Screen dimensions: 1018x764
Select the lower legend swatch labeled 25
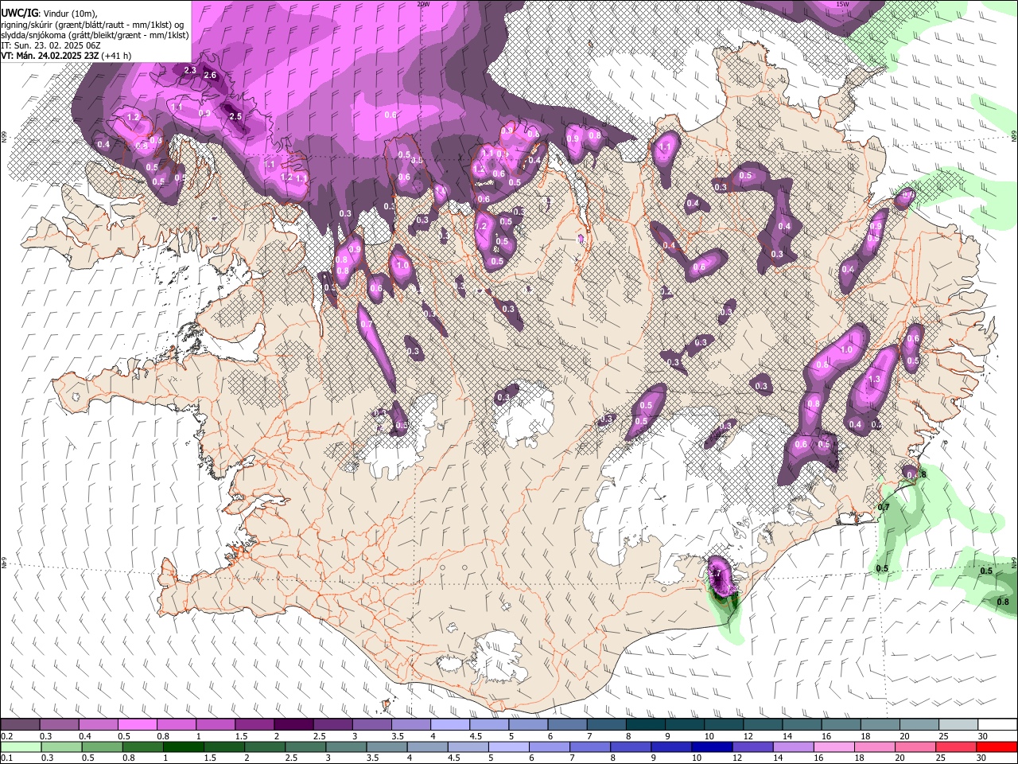coord(957,746)
